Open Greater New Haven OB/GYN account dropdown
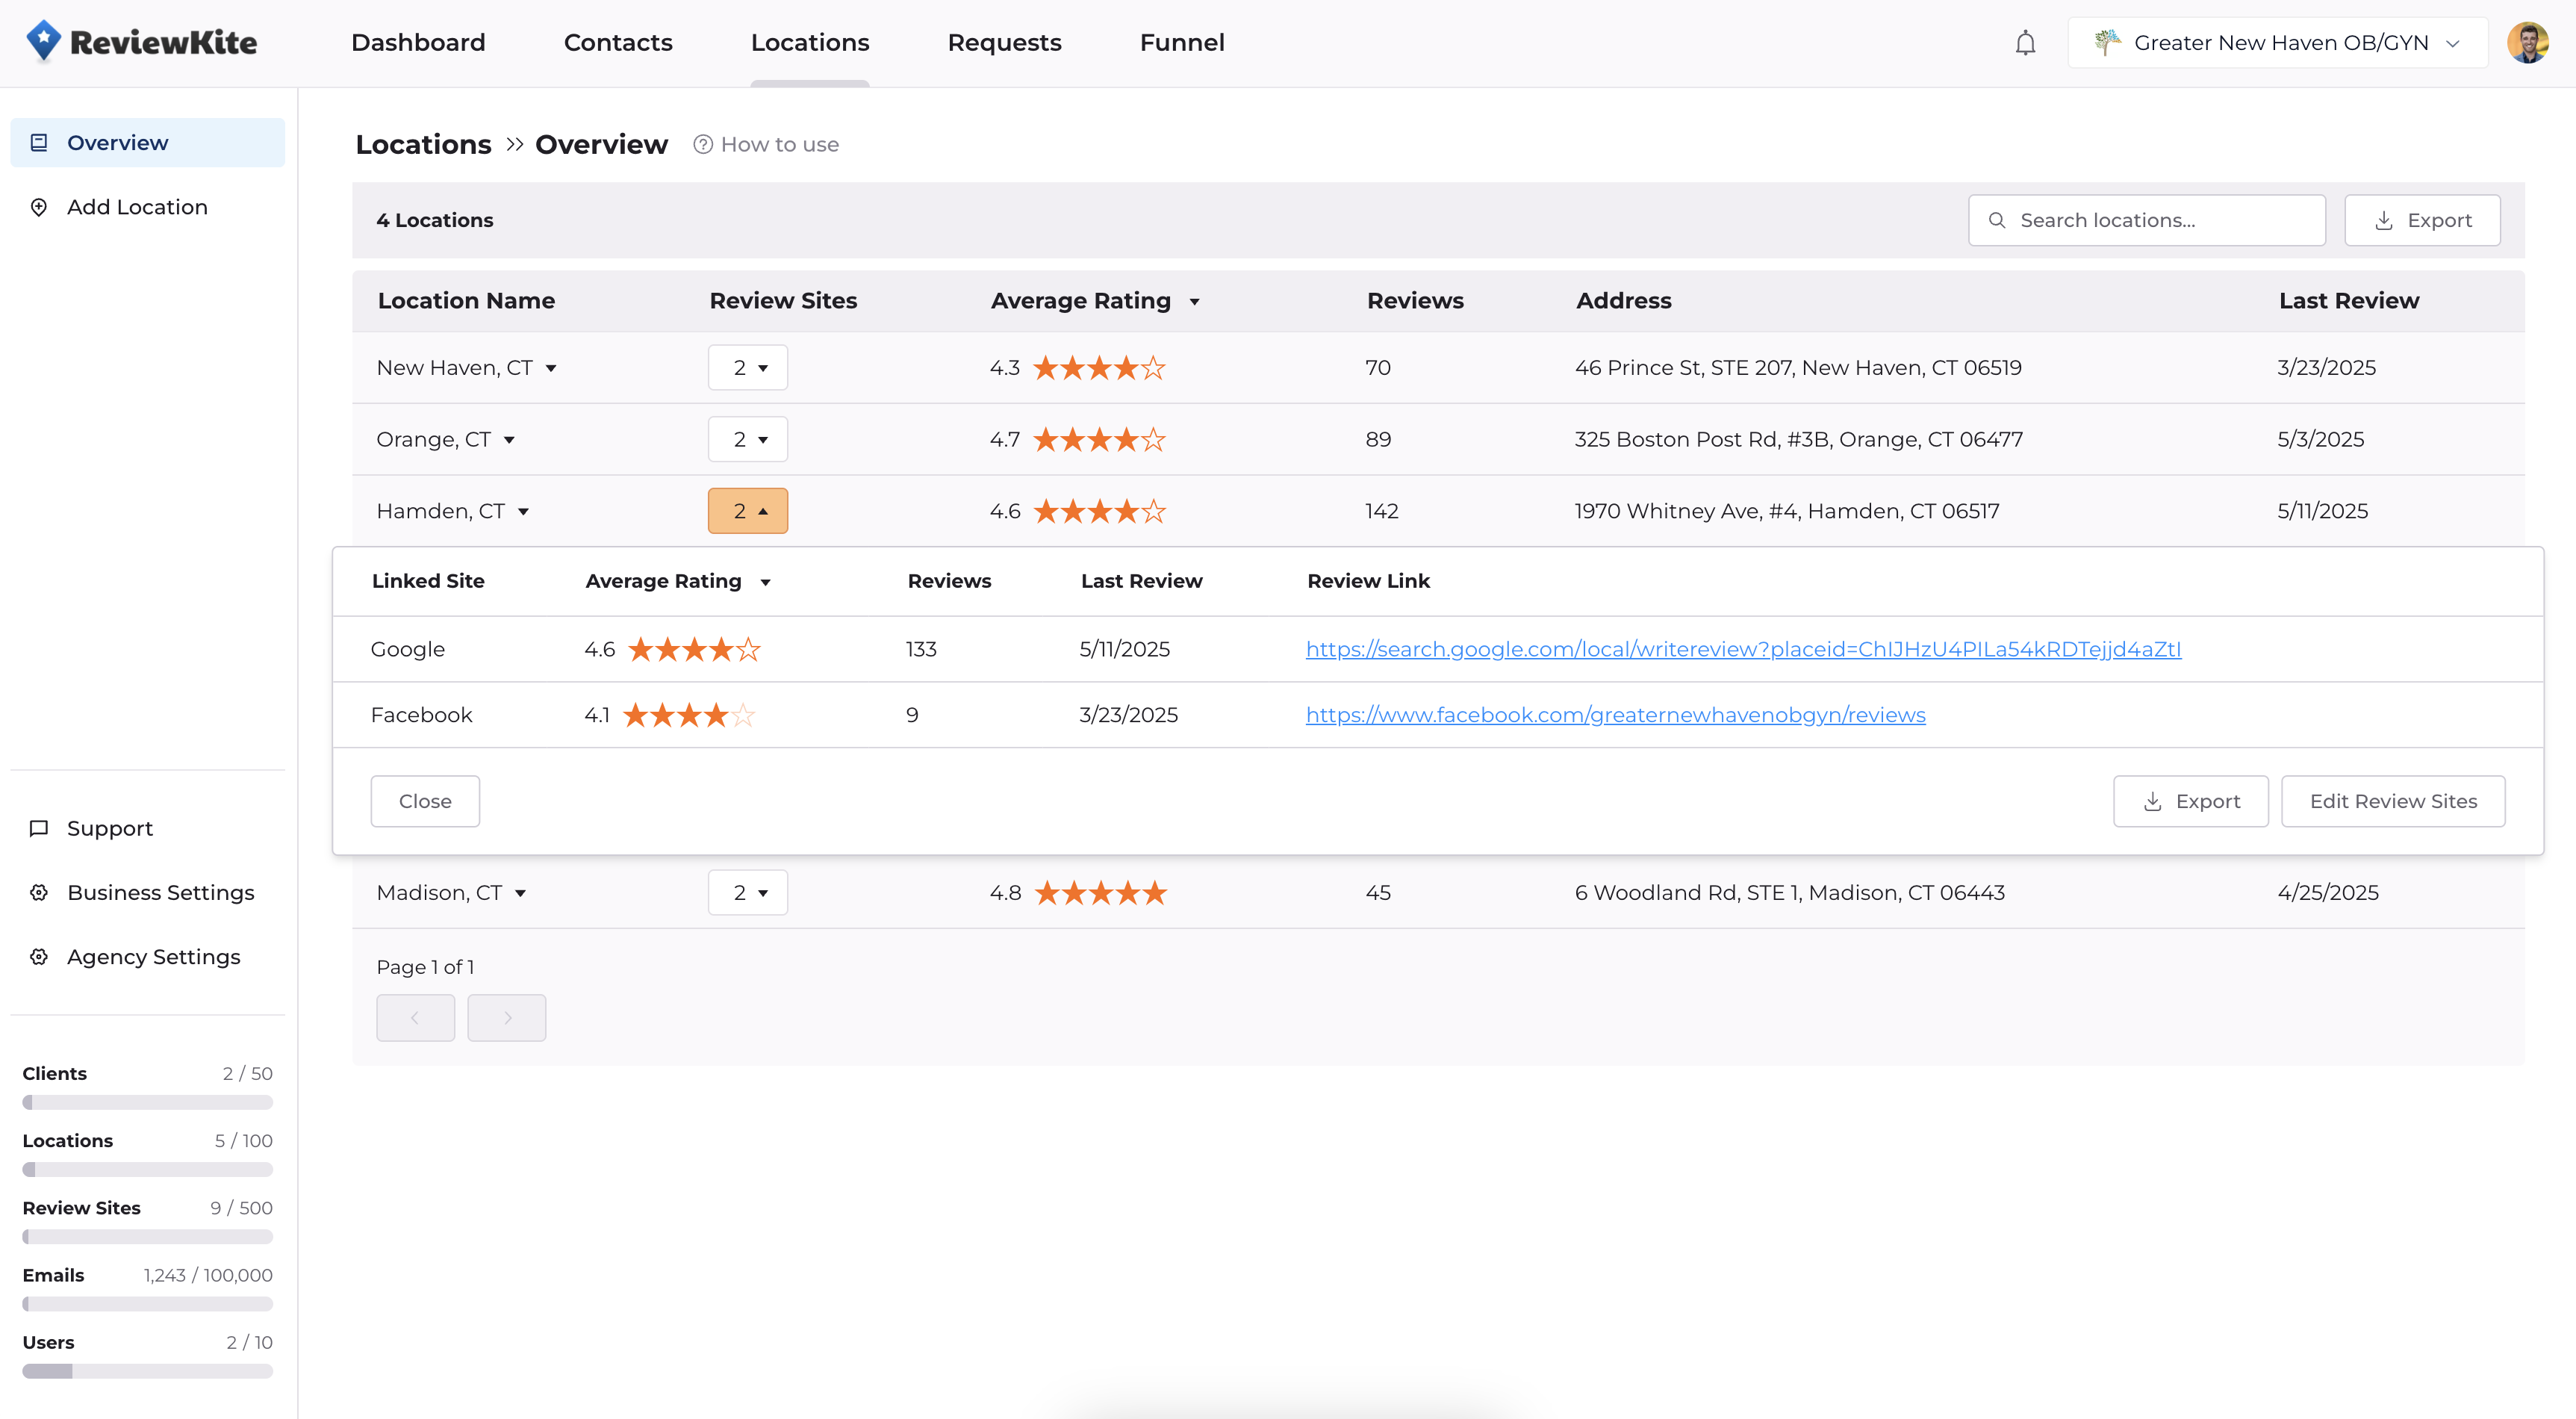This screenshot has width=2576, height=1419. point(2277,43)
